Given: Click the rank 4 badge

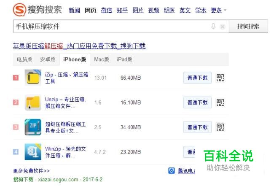Looking at the screenshot, I should (16, 152).
